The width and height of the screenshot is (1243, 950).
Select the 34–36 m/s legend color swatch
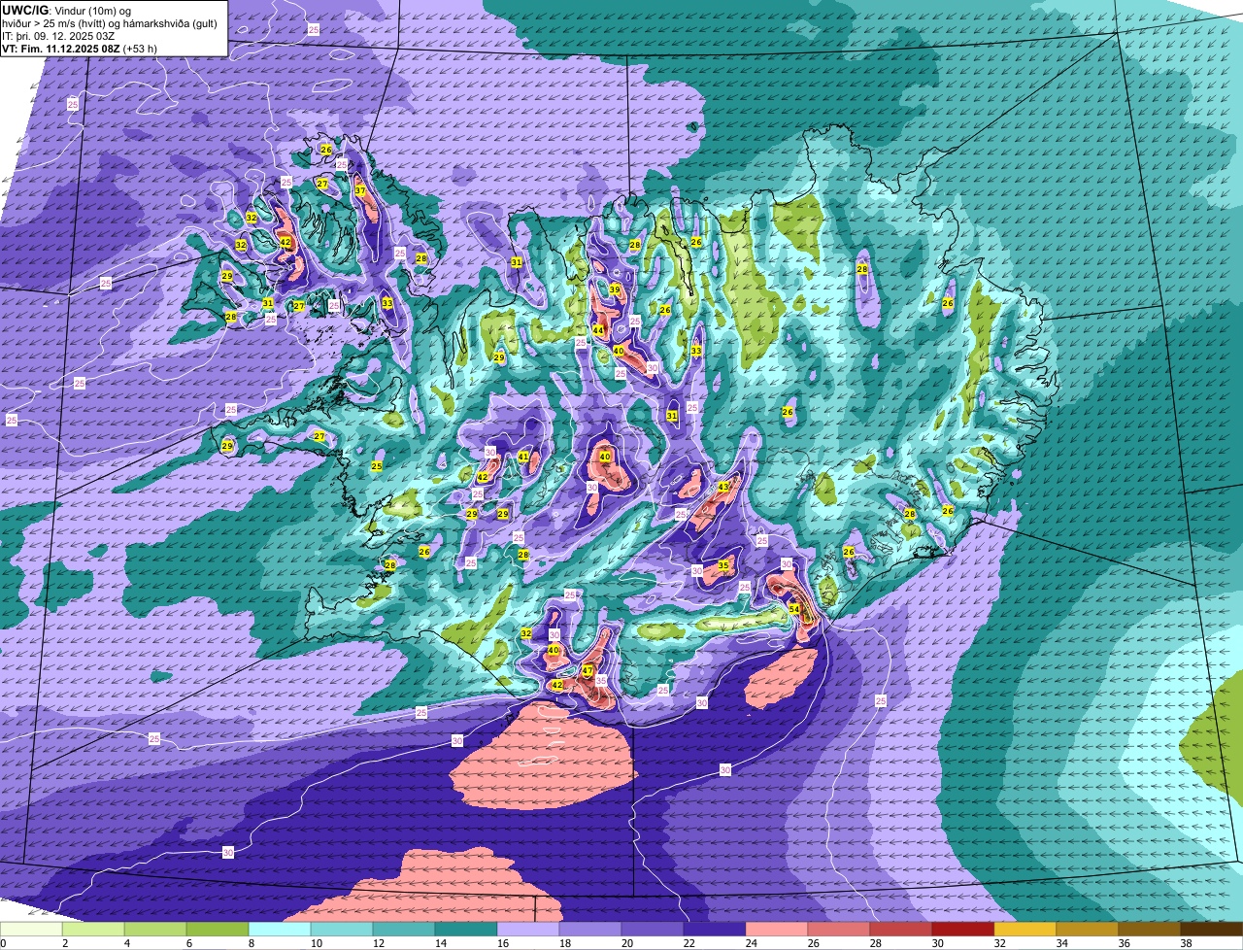(1089, 929)
